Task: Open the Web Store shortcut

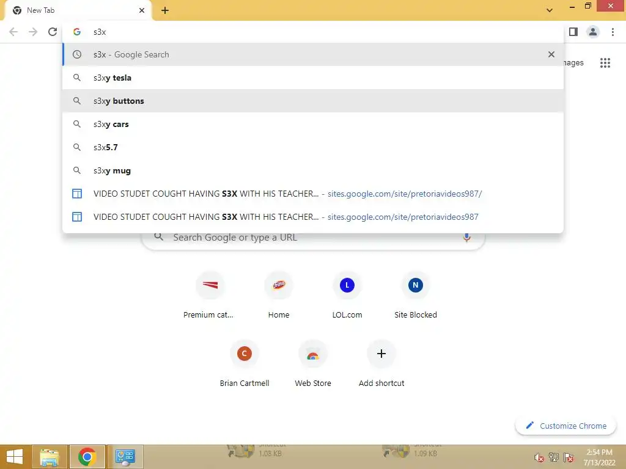Action: pos(313,364)
